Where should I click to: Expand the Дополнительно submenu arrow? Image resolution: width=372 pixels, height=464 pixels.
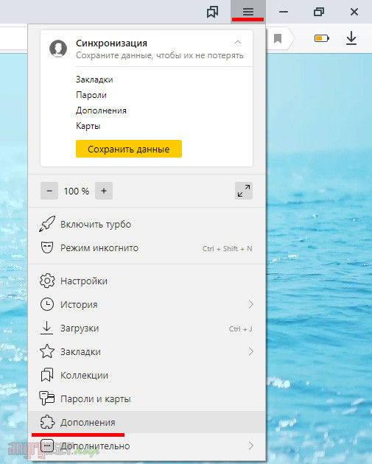tap(251, 446)
